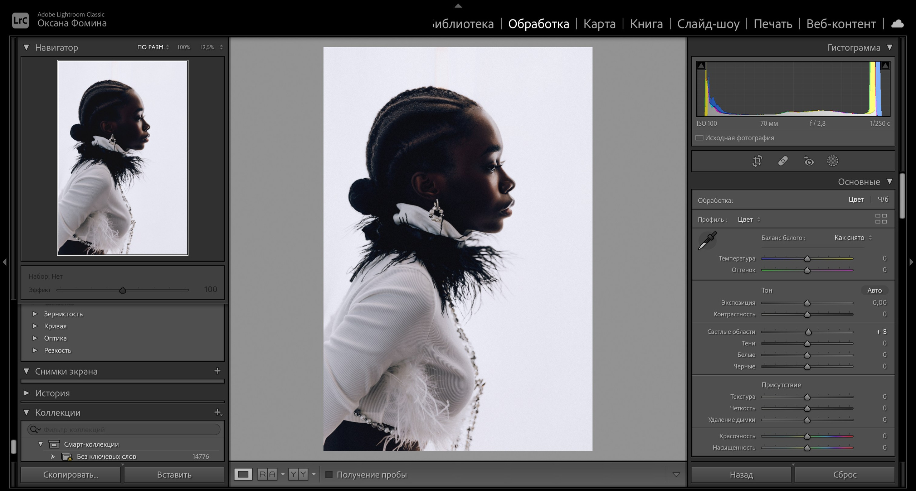This screenshot has width=916, height=491.
Task: Select the Healing brush tool
Action: [x=783, y=161]
